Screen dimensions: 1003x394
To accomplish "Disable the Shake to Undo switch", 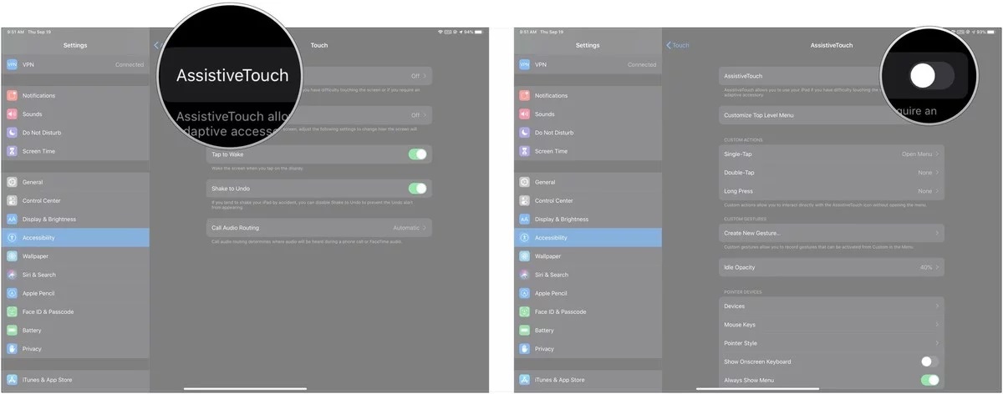I will point(417,189).
